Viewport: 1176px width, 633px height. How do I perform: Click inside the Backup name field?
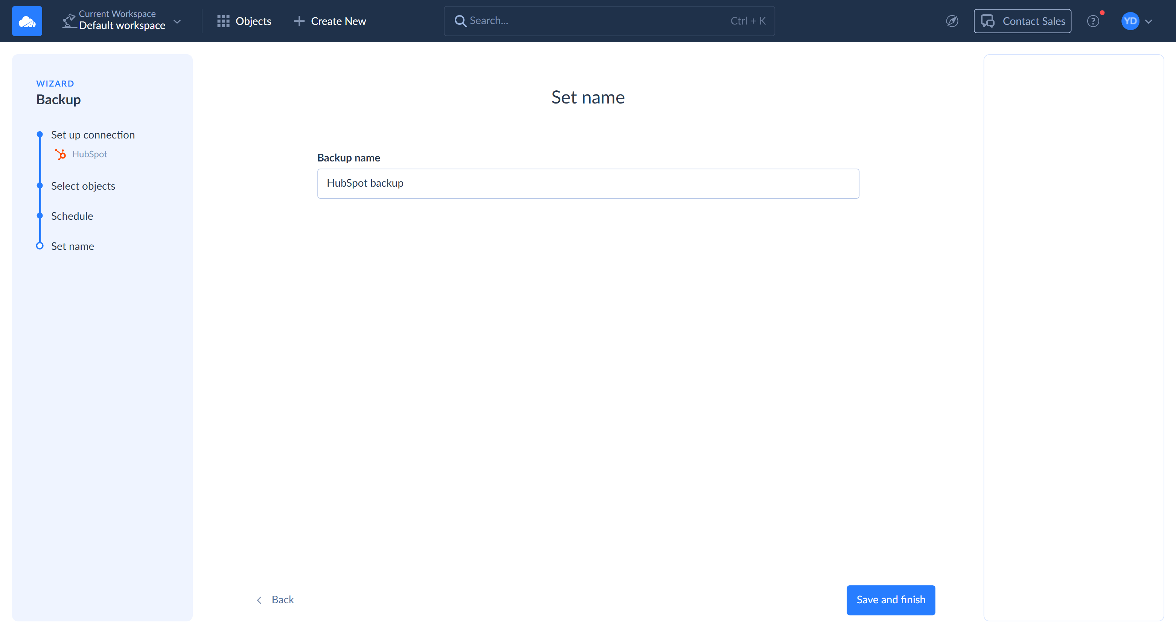click(588, 184)
